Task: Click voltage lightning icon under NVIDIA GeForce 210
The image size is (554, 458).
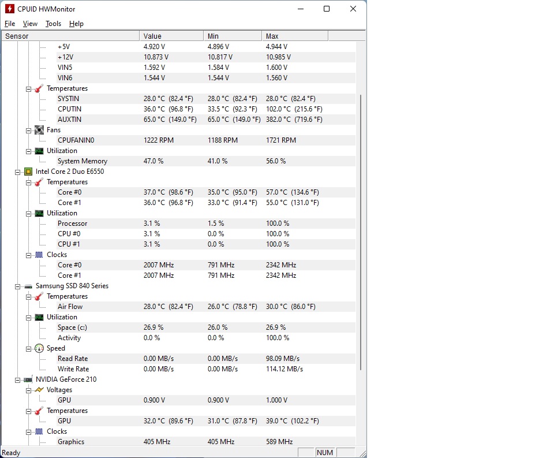Action: (x=39, y=390)
